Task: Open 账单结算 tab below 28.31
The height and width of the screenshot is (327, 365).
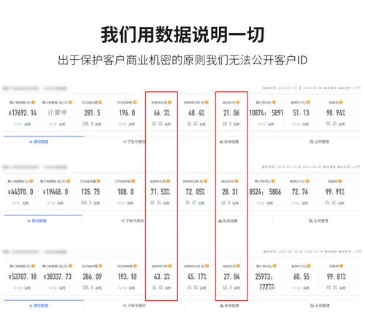Action: [x=228, y=221]
